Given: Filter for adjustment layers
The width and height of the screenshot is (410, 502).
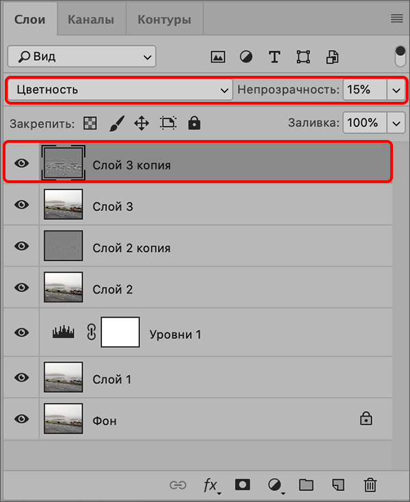Looking at the screenshot, I should [246, 57].
